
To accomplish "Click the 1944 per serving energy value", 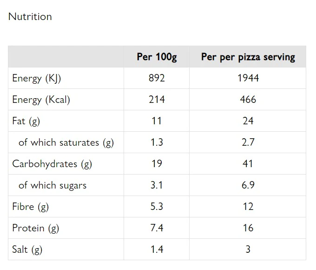I will coord(248,78).
